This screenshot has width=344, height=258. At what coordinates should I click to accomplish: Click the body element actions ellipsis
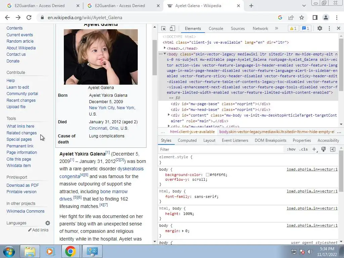161,54
